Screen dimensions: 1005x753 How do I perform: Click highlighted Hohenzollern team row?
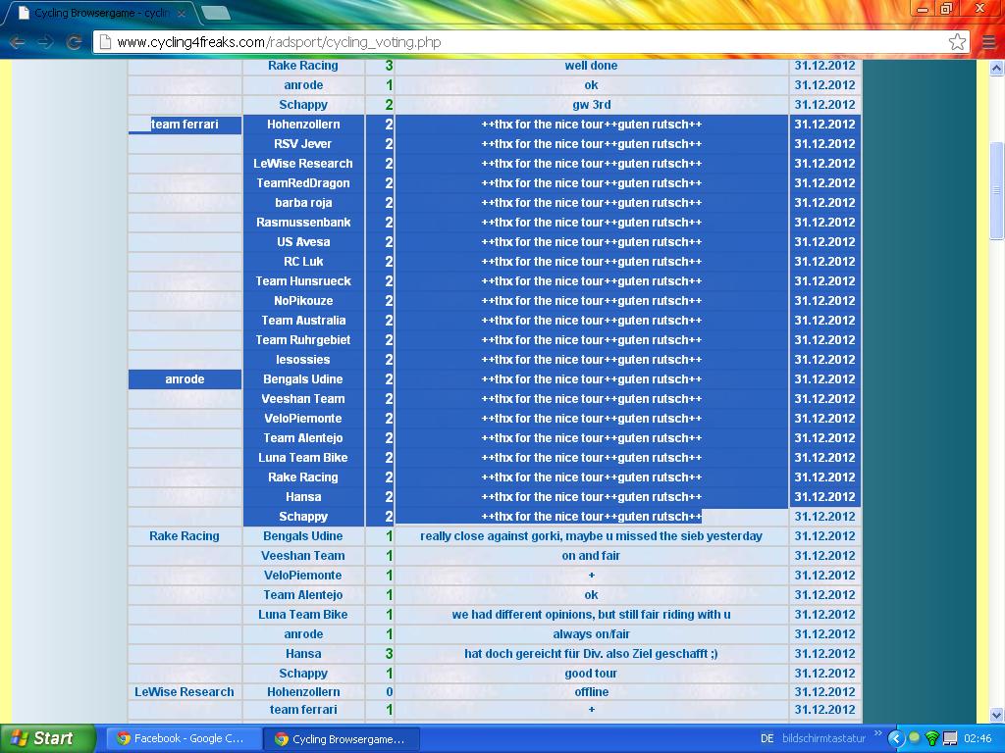coord(303,125)
